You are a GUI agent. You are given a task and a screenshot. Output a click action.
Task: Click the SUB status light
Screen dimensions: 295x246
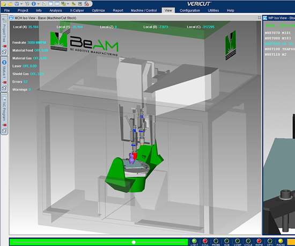(227, 241)
